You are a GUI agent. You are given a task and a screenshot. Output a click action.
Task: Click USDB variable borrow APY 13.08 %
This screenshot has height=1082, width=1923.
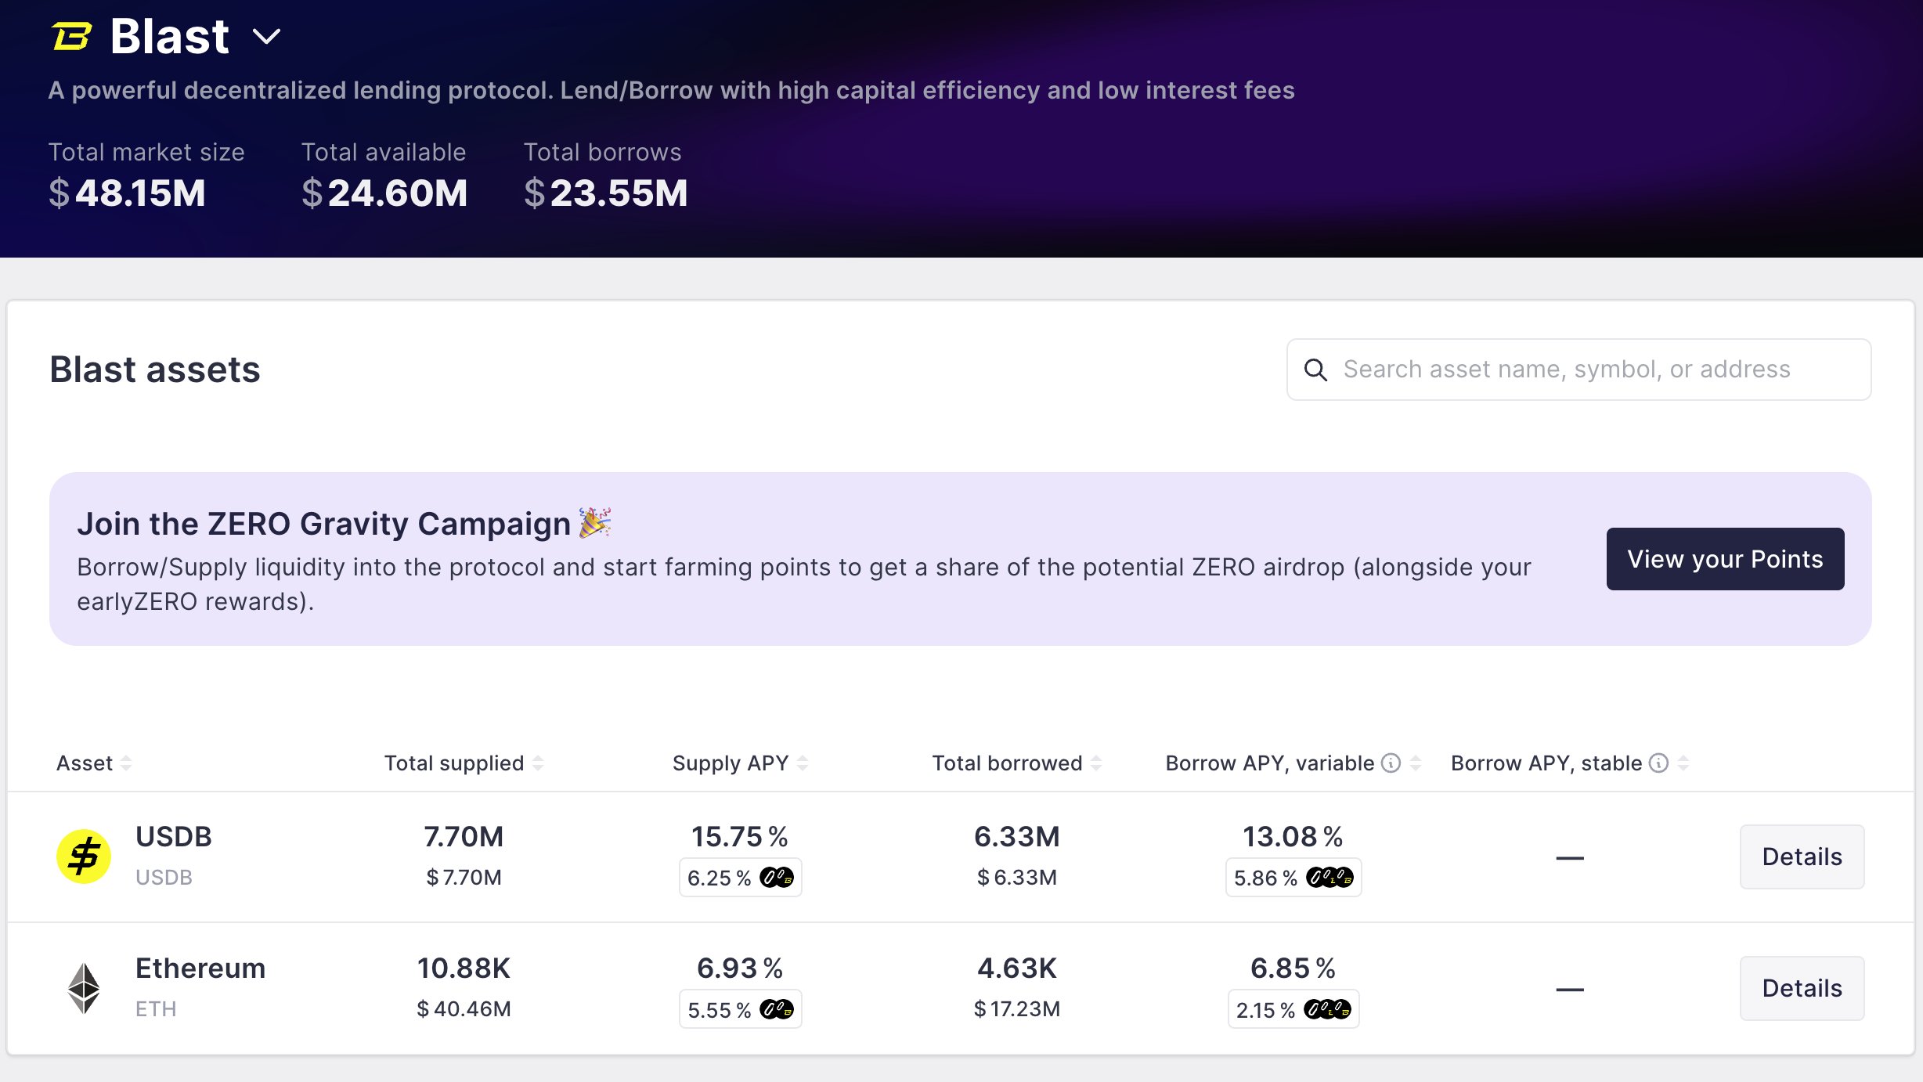pos(1293,836)
